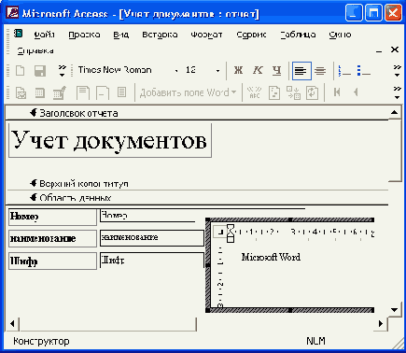Click the Область данных section bar

point(197,198)
